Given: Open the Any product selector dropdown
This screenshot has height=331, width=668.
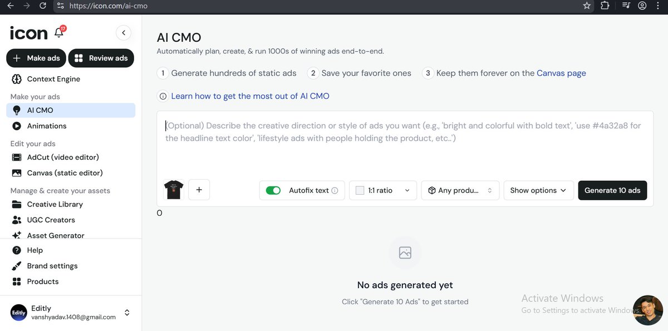Looking at the screenshot, I should [460, 190].
